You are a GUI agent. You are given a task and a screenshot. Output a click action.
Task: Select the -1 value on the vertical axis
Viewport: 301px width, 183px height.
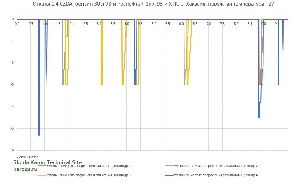point(12,41)
